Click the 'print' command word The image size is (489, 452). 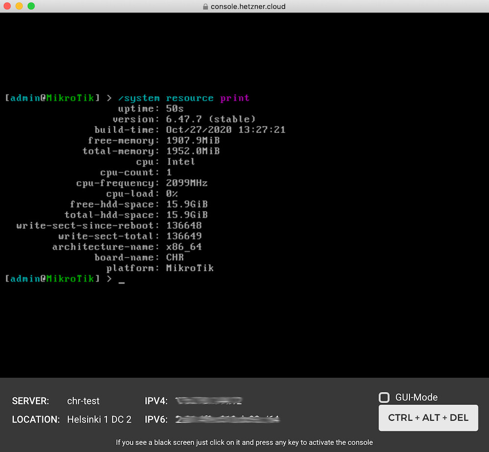point(235,98)
